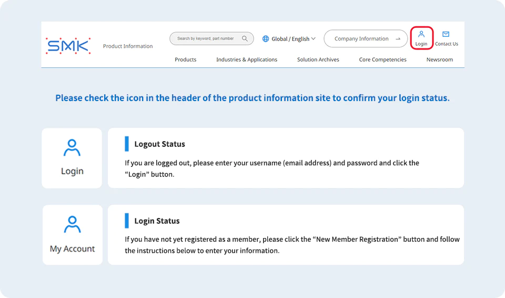Open Contact Us envelope icon
The width and height of the screenshot is (505, 298).
[x=446, y=34]
